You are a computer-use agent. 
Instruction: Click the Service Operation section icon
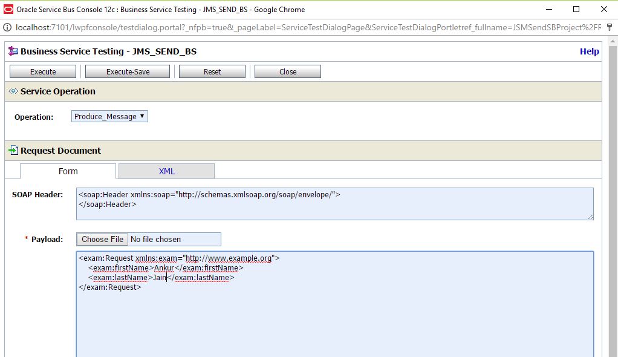coord(13,91)
